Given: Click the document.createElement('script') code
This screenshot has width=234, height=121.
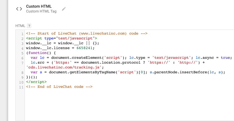Looking at the screenshot, I should tap(88, 58).
